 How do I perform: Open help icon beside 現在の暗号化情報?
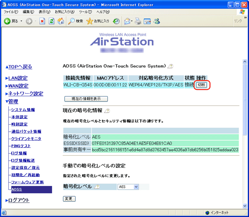107,111
